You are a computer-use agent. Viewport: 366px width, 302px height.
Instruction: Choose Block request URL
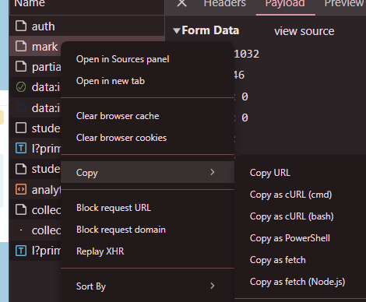coord(147,208)
